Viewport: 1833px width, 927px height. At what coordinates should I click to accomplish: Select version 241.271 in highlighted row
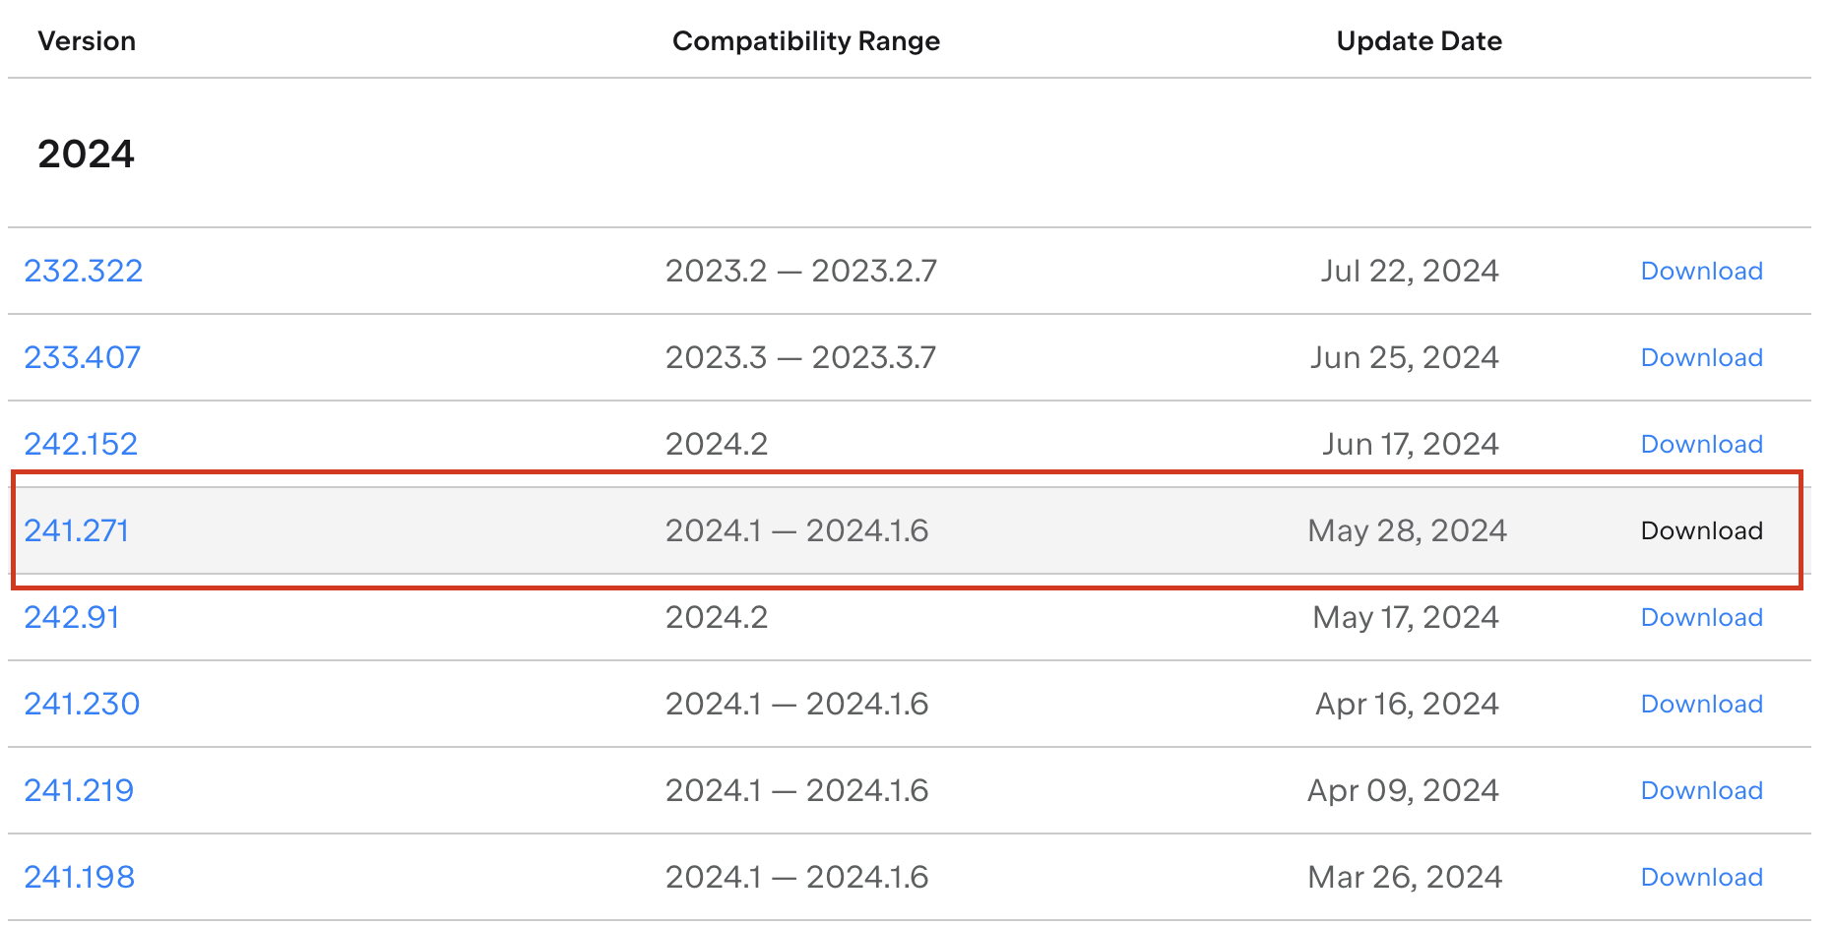[x=77, y=530]
